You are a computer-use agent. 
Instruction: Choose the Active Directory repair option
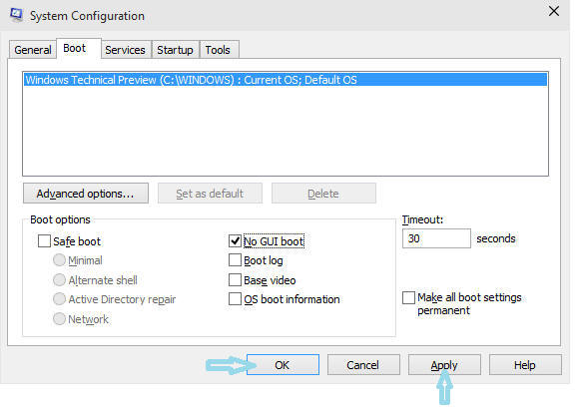[59, 298]
